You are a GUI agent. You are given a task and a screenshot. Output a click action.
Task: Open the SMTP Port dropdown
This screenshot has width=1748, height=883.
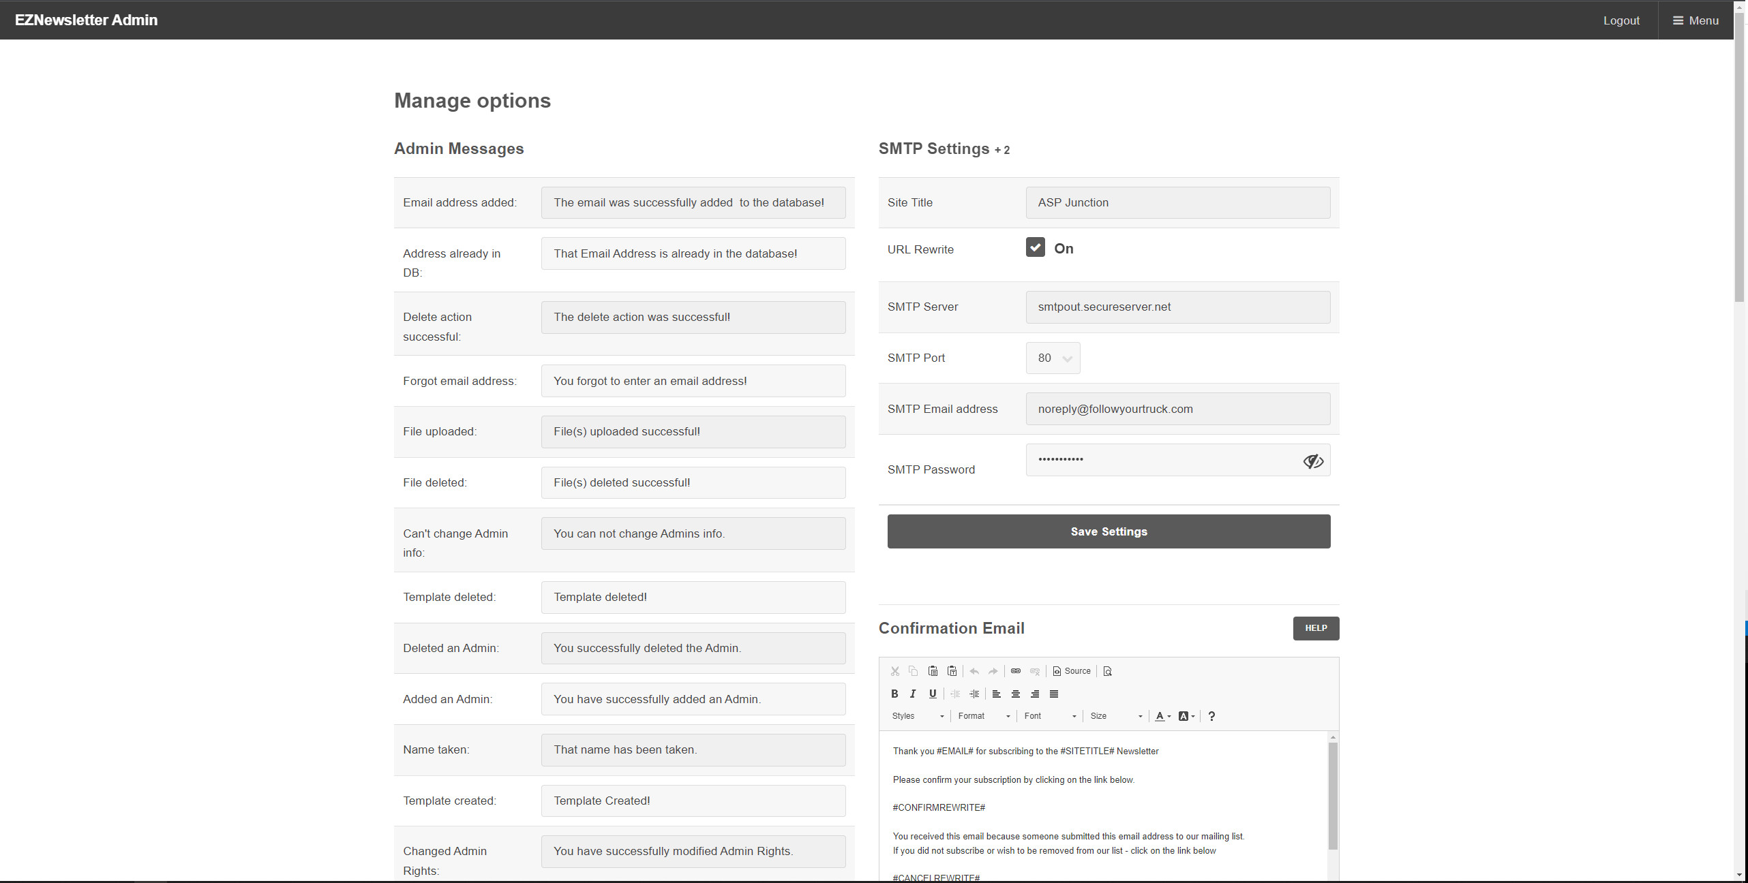tap(1053, 358)
